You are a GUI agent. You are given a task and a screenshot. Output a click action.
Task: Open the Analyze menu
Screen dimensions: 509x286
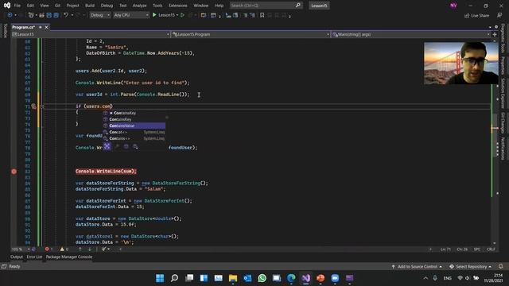(139, 6)
